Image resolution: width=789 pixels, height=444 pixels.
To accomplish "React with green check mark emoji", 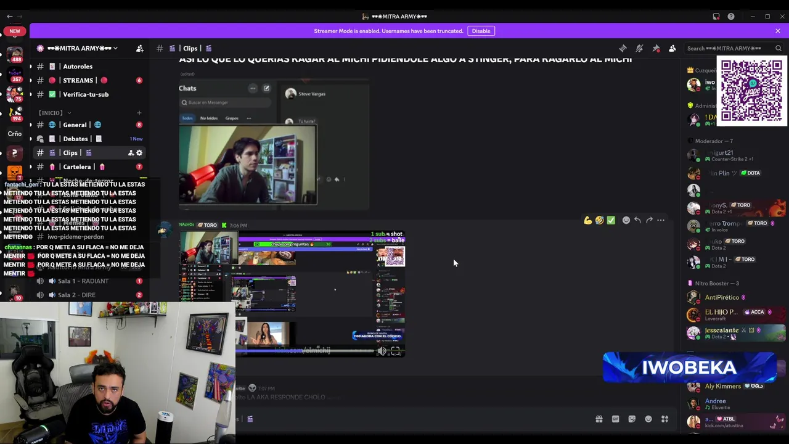I will 611,220.
